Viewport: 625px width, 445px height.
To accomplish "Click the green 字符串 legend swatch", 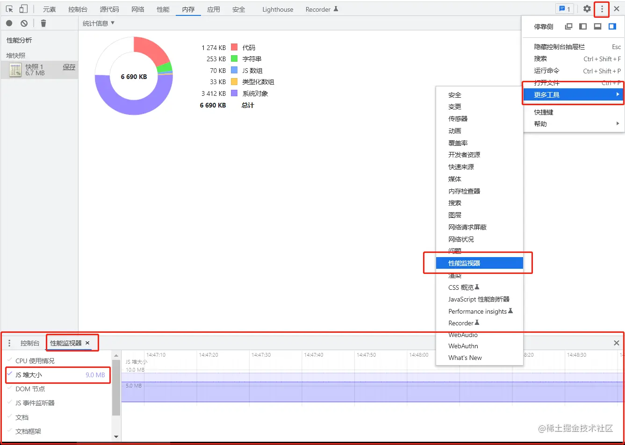I will click(234, 59).
